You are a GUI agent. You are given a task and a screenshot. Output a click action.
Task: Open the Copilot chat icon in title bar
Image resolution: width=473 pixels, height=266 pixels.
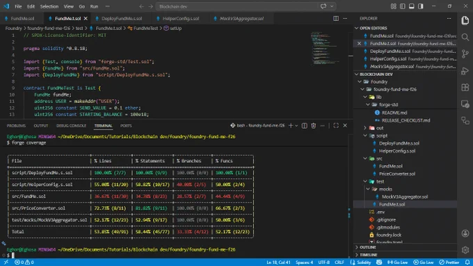click(x=323, y=6)
